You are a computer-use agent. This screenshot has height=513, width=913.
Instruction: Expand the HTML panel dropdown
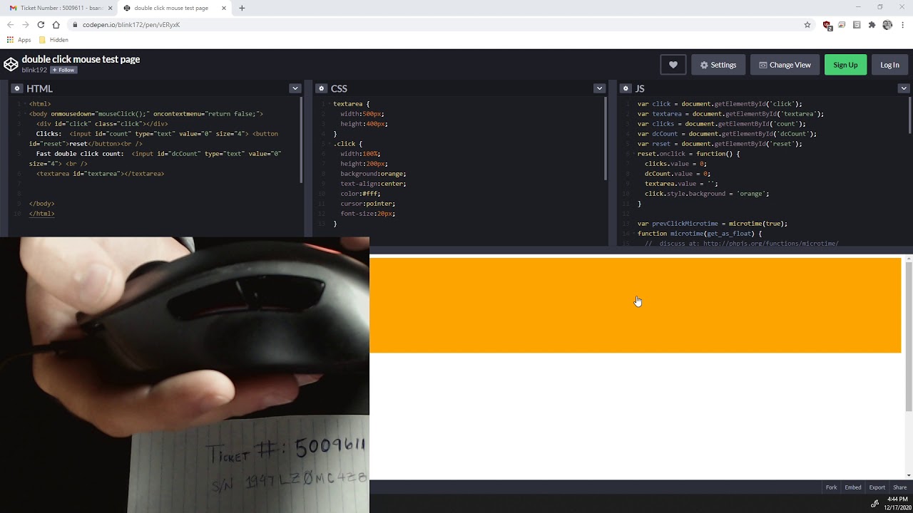coord(295,88)
